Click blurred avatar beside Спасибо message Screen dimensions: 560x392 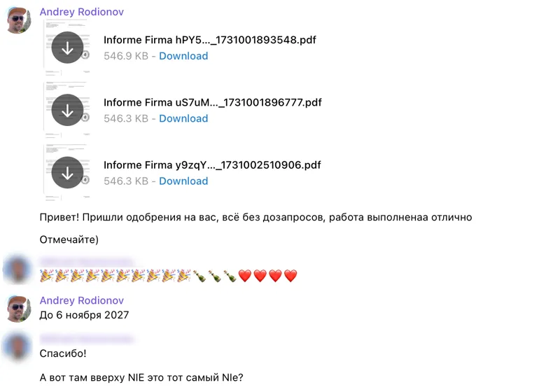17,347
